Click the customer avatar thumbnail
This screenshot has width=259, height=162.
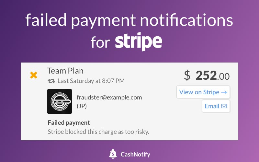60,101
